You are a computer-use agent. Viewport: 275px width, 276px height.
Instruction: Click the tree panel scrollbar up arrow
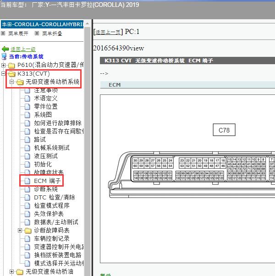click(87, 24)
